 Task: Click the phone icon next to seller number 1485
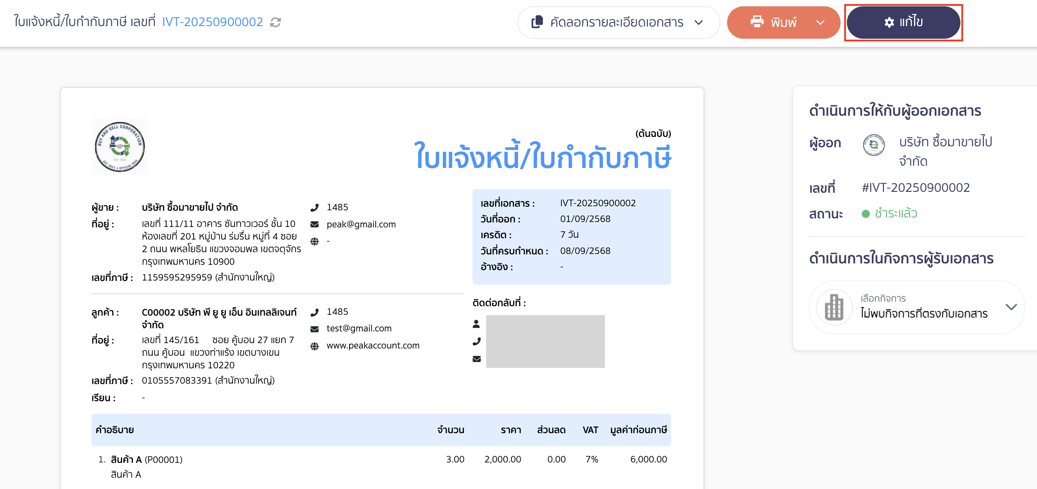(314, 207)
